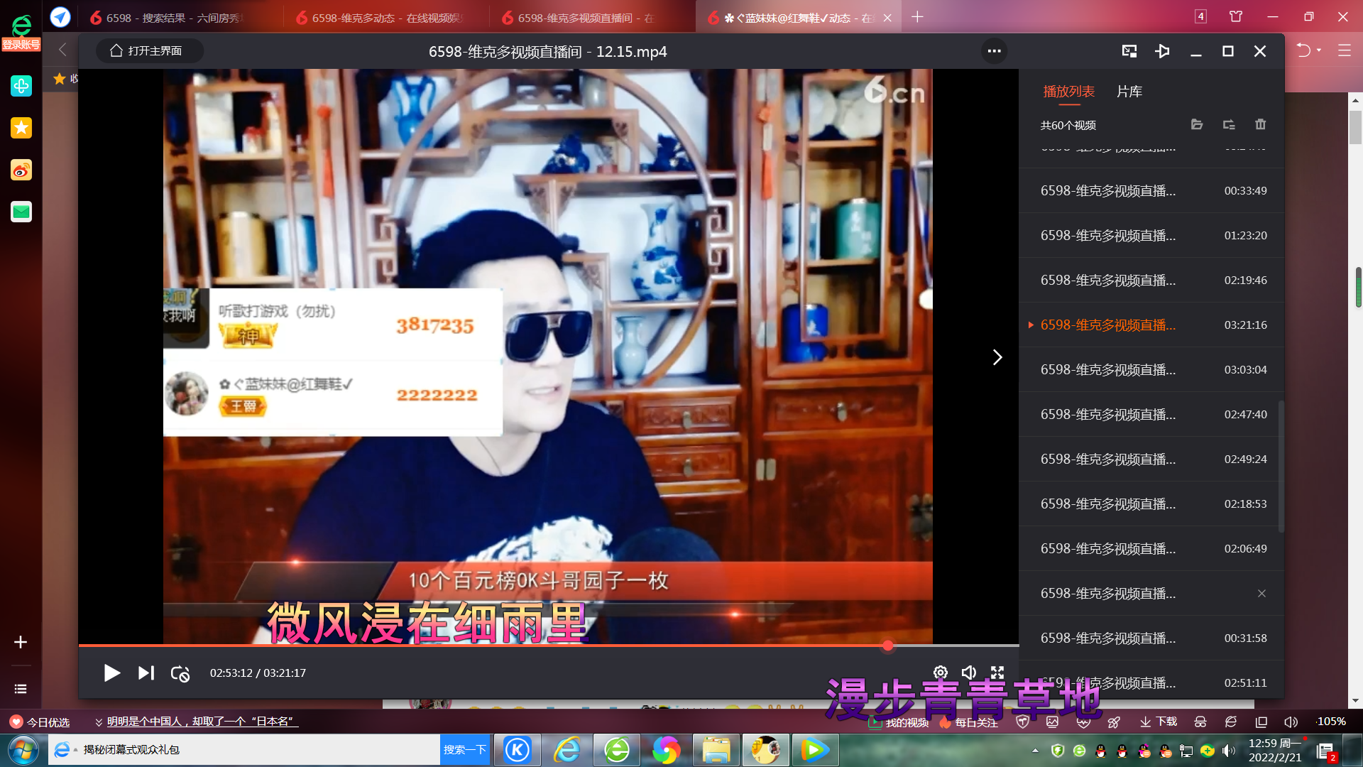Click browser back arrow
The width and height of the screenshot is (1363, 767).
[x=62, y=50]
